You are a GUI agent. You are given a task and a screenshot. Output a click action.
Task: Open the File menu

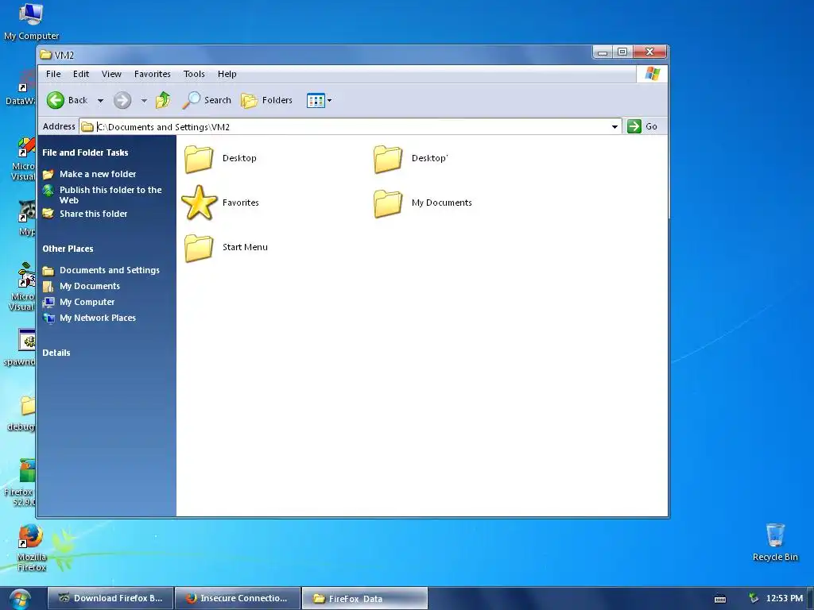coord(53,74)
